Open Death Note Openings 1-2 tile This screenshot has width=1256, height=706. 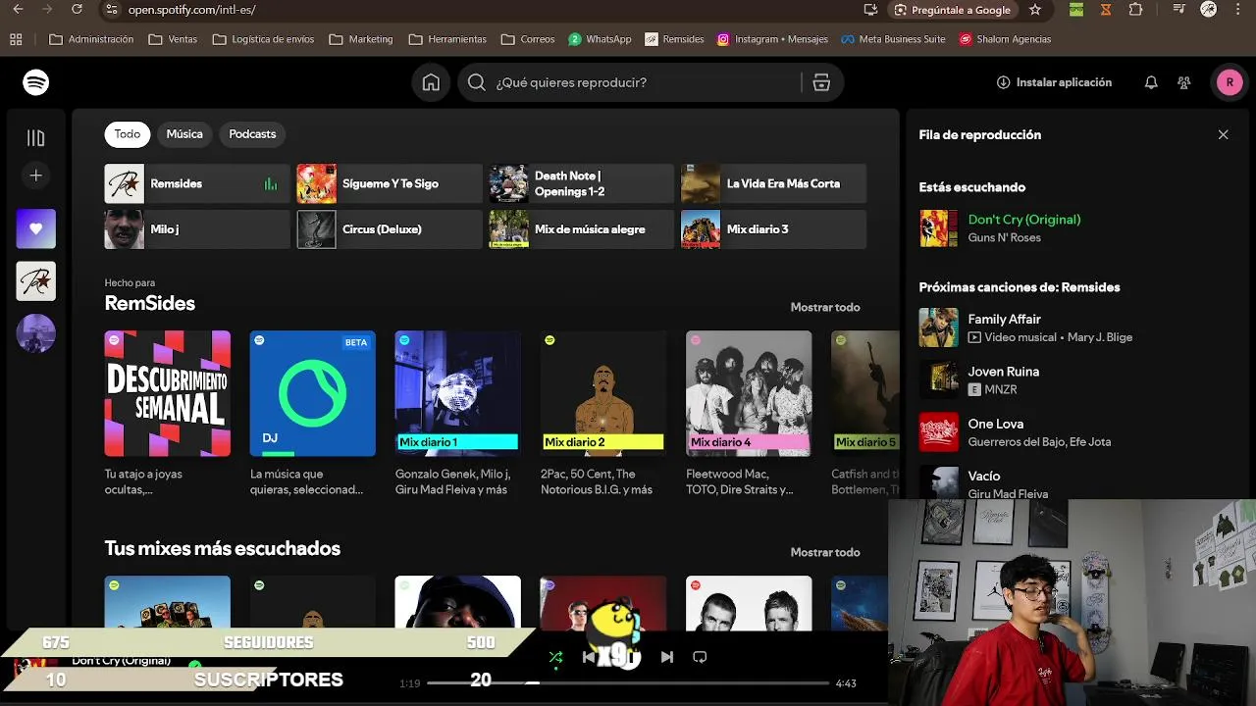coord(582,183)
